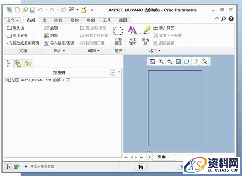Image resolution: width=242 pixels, height=176 pixels.
Task: Click the 剖面线/填充 command
Action: click(93, 28)
